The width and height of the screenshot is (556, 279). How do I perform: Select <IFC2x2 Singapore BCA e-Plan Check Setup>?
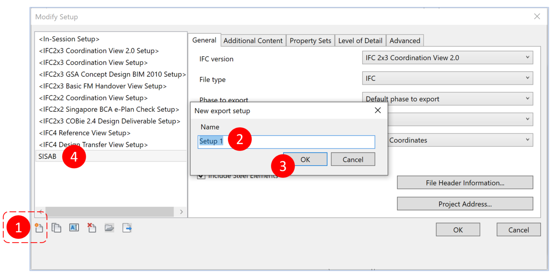point(109,110)
